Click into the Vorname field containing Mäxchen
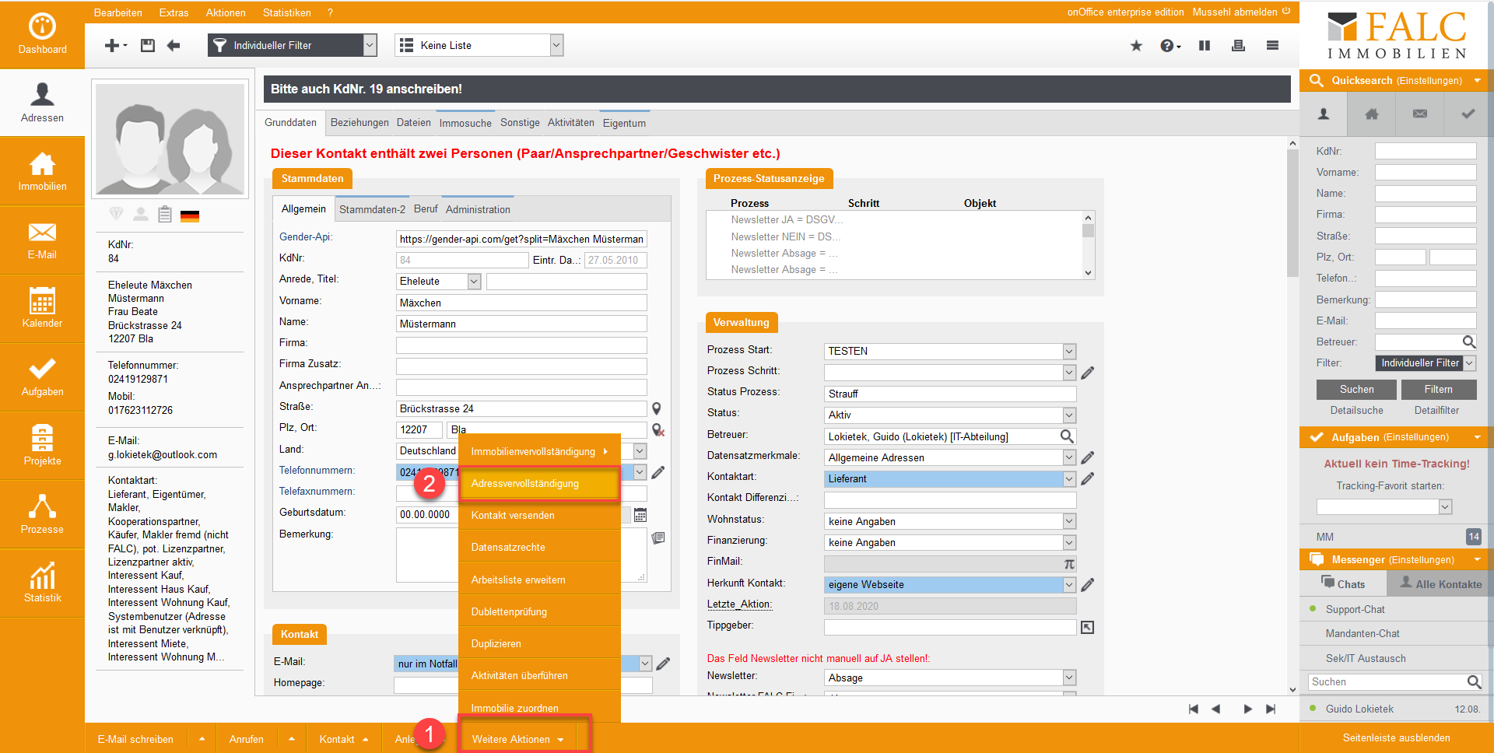 point(521,303)
